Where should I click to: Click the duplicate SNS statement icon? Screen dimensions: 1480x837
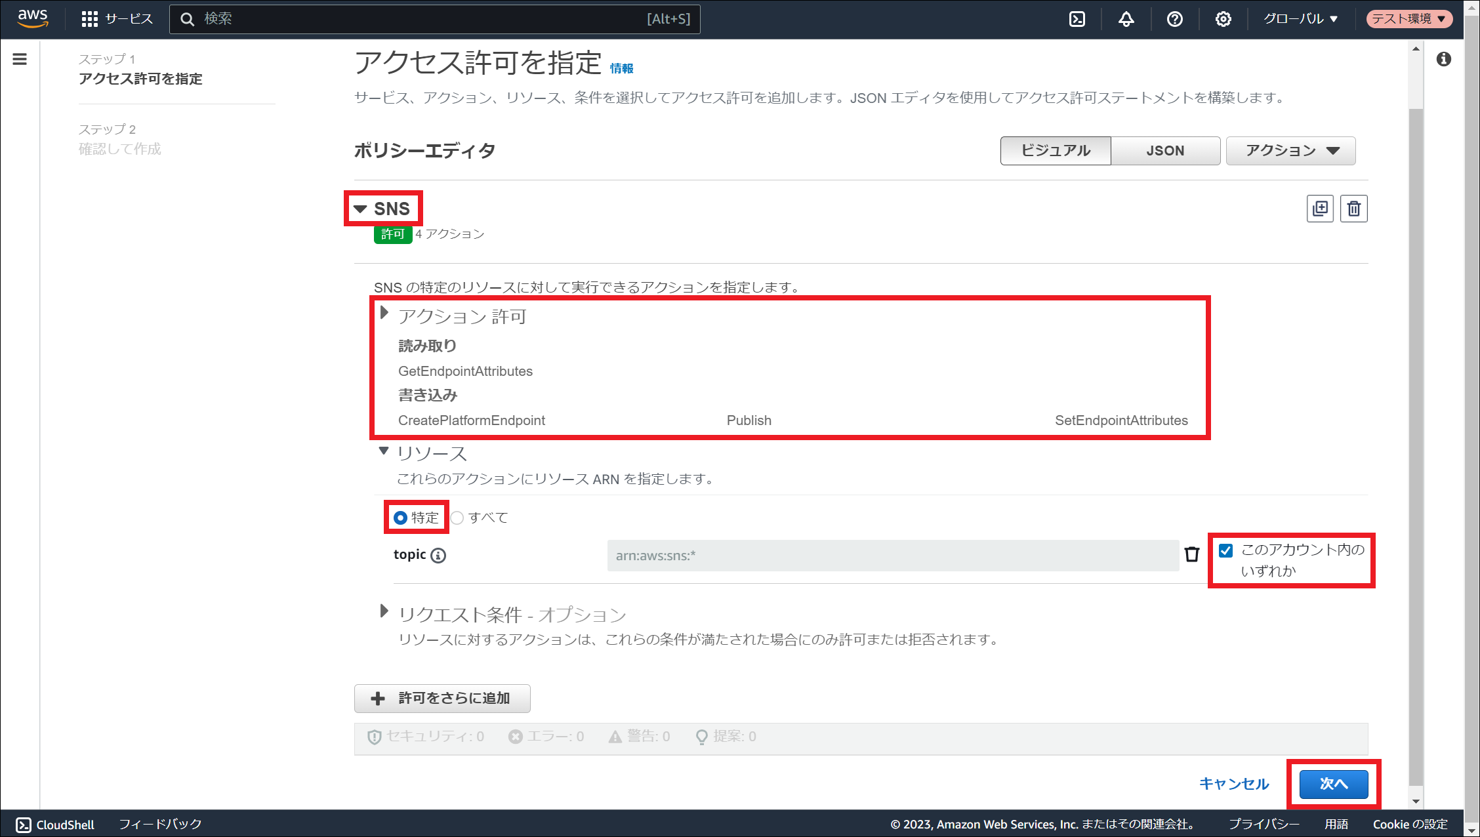1320,209
